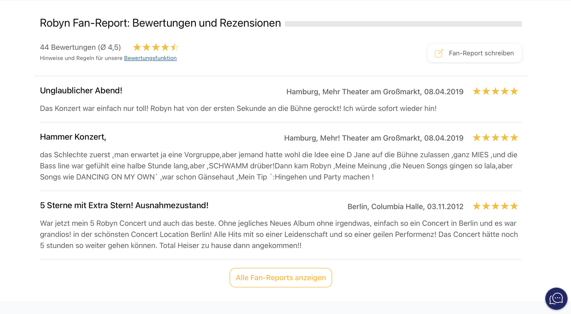The image size is (571, 314).
Task: Click the venue line 'Mehr! Theater am Großmarkt'
Action: [373, 138]
